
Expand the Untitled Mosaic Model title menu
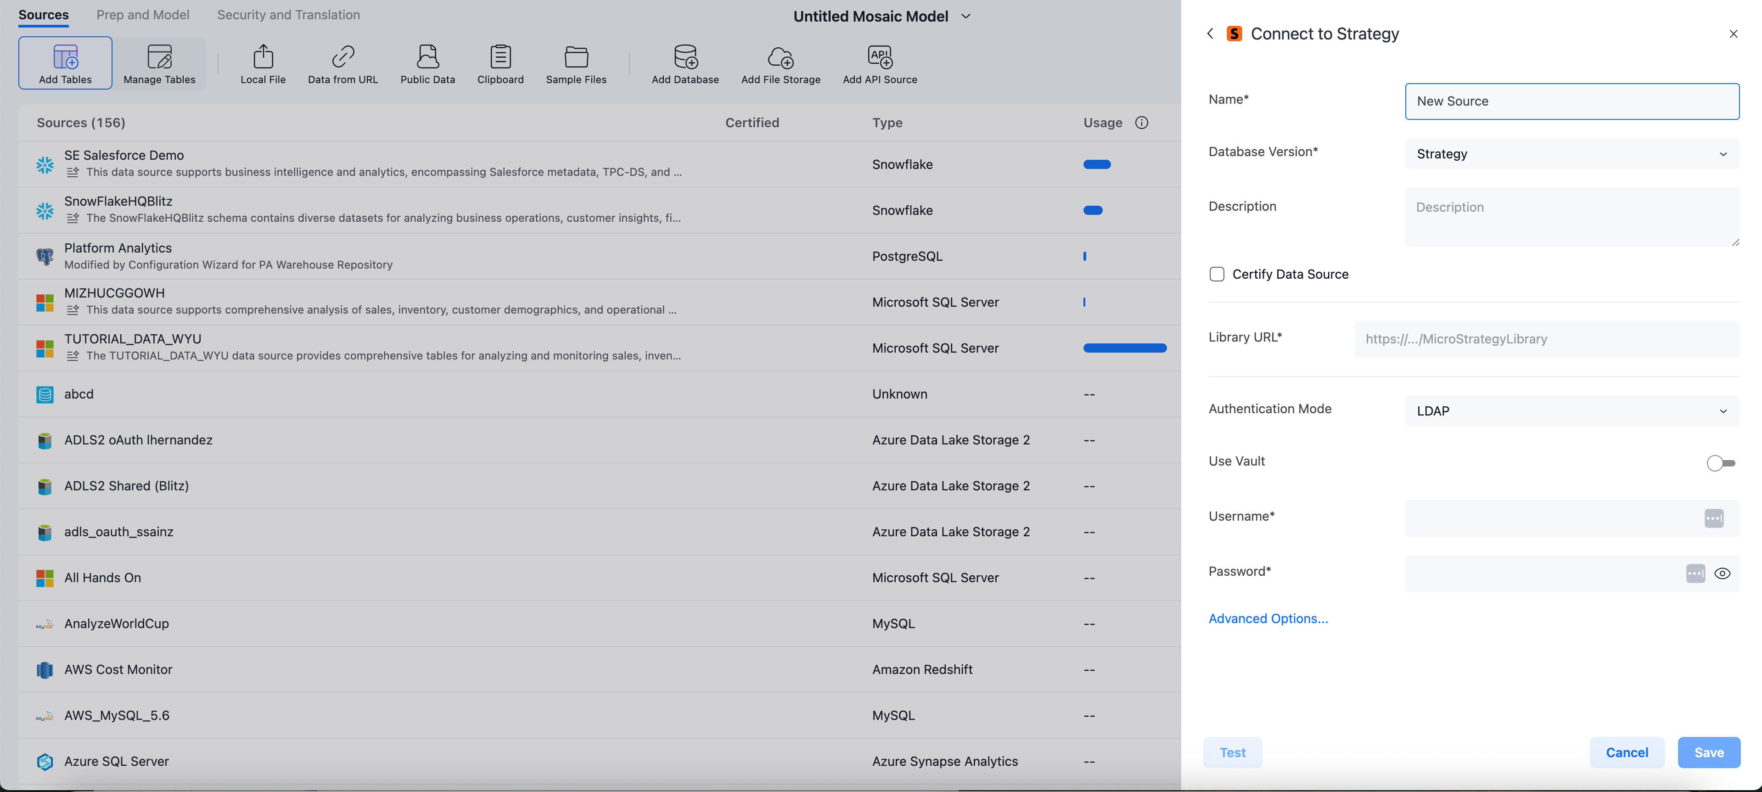966,17
